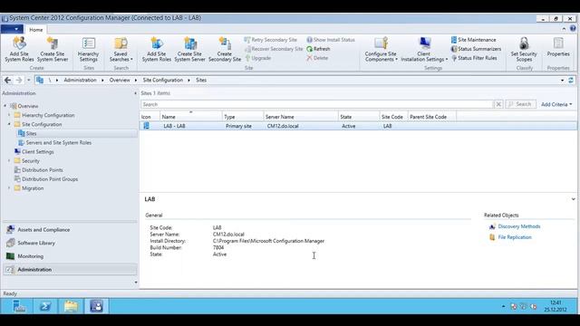The image size is (580, 326).
Task: Expand the Migration node
Action: coord(9,188)
